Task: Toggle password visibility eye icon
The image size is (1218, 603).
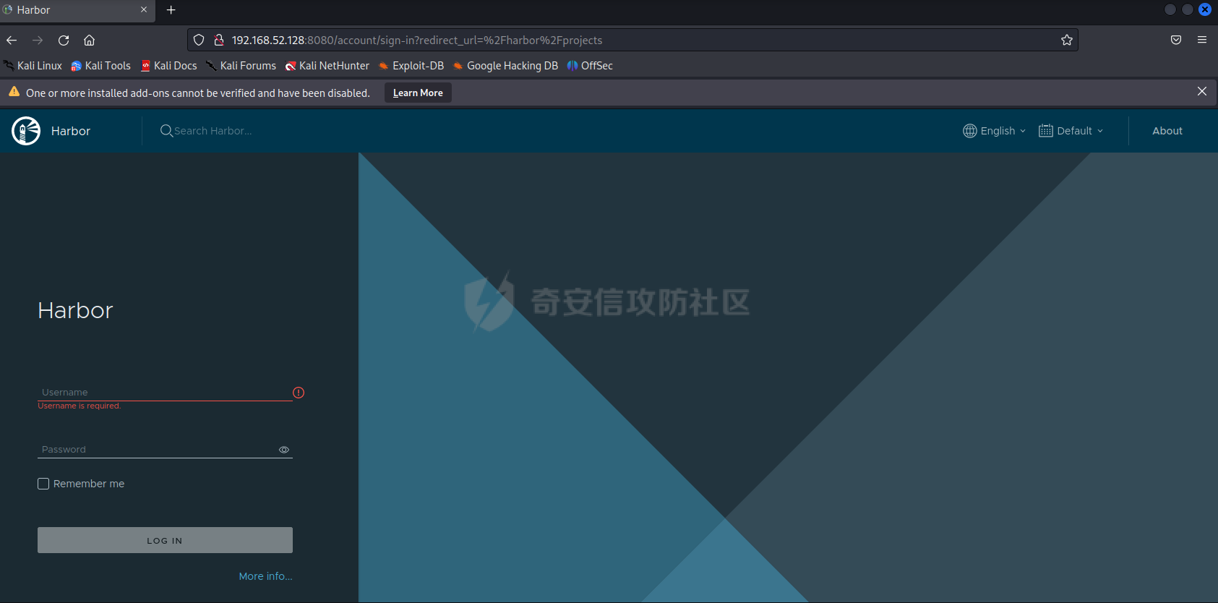Action: (x=284, y=450)
